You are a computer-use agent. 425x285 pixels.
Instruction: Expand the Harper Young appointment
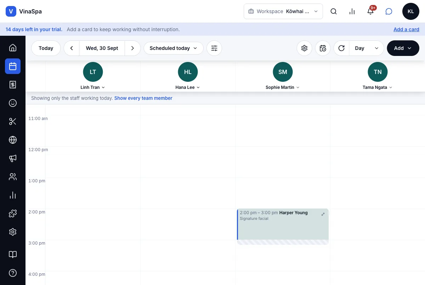[x=323, y=214]
